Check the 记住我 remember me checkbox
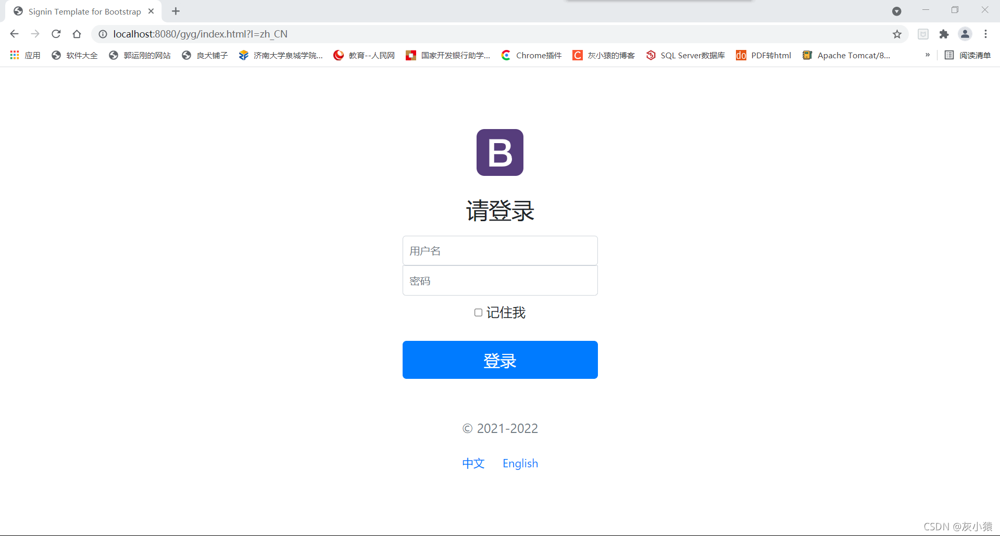1000x536 pixels. point(478,312)
